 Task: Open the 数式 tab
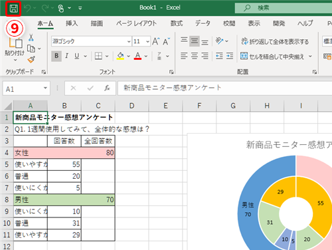pos(177,23)
